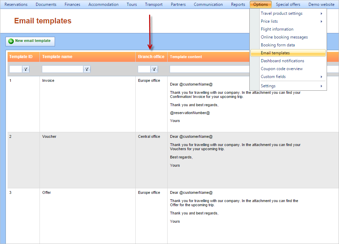339x244 pixels.
Task: Focus the Template content filter input
Action: 210,69
